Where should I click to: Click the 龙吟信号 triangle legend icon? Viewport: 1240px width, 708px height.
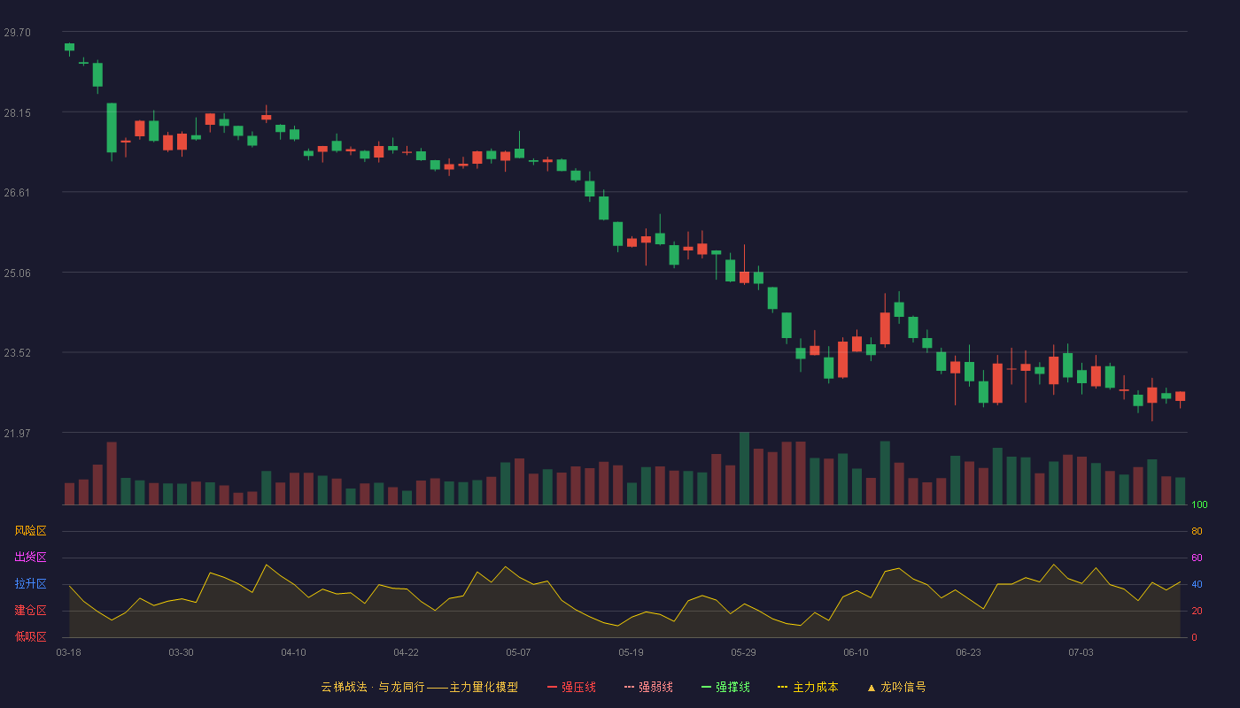[871, 688]
